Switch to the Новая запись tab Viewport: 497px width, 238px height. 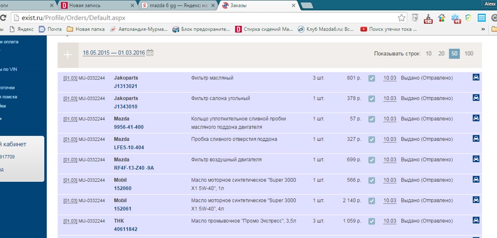tap(98, 5)
